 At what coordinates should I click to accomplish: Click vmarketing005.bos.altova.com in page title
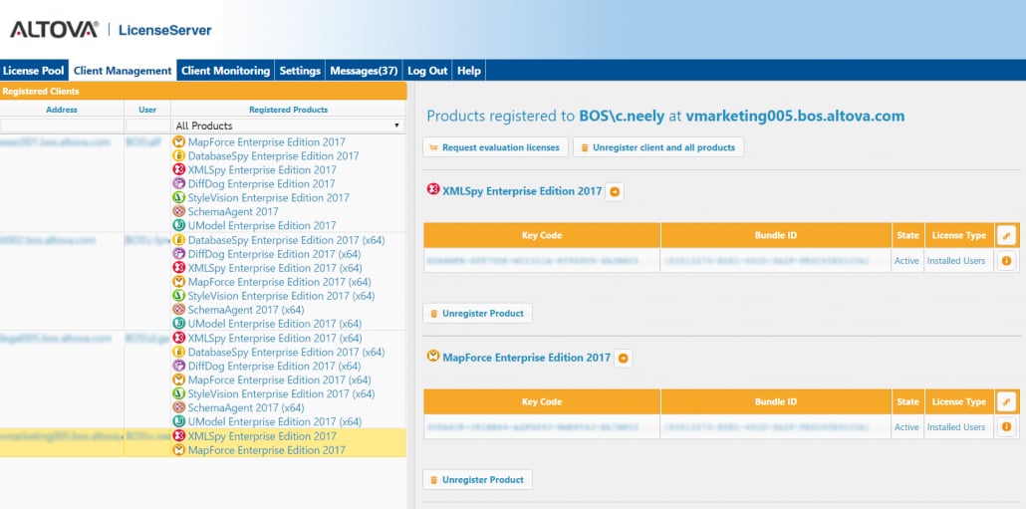795,117
